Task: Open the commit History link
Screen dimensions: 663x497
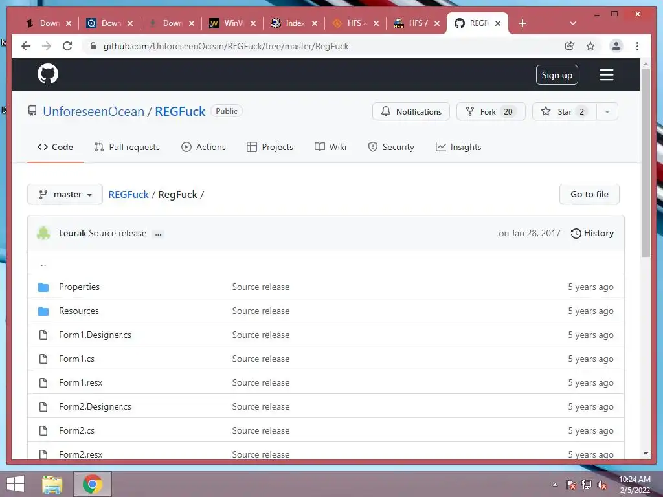Action: 592,233
